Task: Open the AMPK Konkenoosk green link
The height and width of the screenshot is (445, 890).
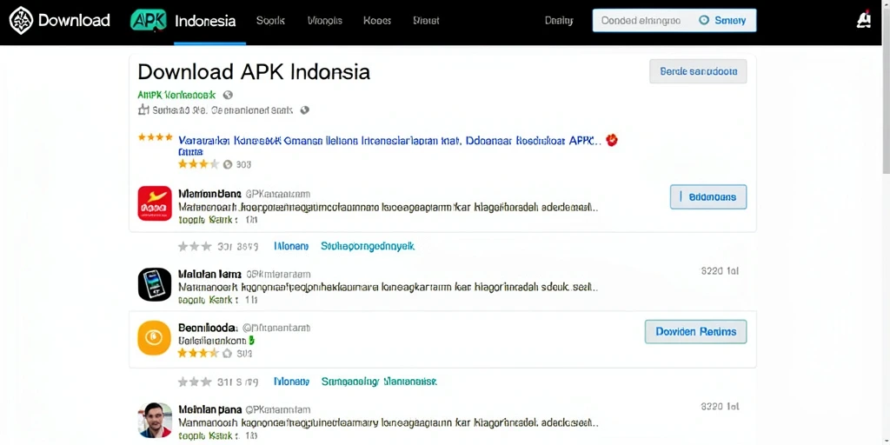Action: [x=176, y=95]
